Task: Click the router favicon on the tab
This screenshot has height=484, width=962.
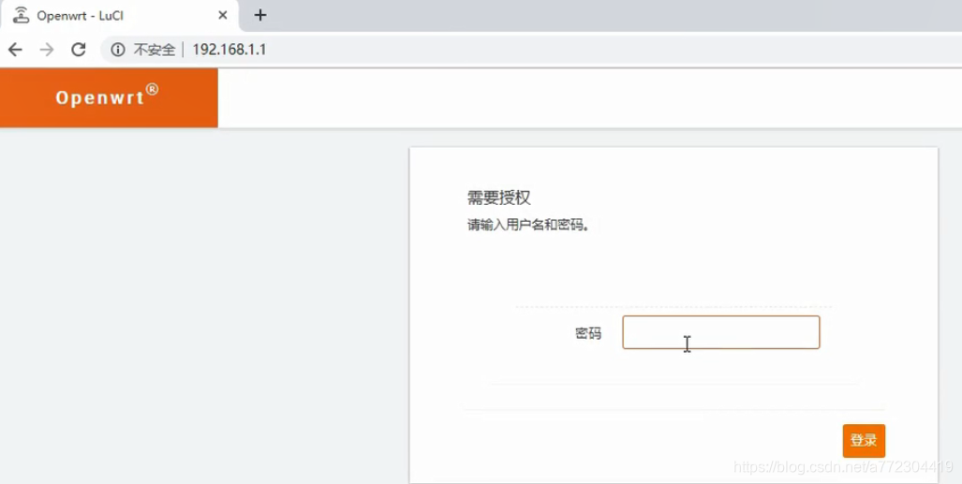Action: coord(22,15)
